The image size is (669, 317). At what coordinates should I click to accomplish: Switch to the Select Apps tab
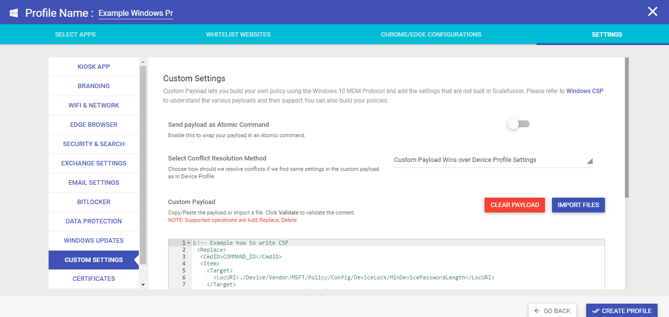pyautogui.click(x=75, y=35)
